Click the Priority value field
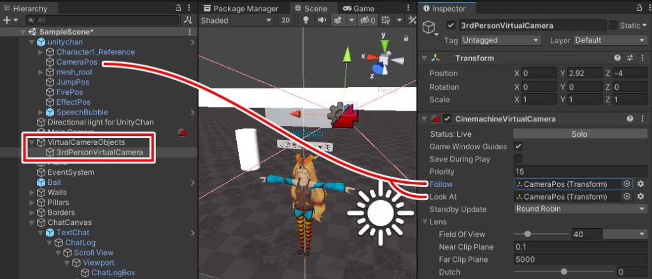The width and height of the screenshot is (652, 279). click(581, 172)
